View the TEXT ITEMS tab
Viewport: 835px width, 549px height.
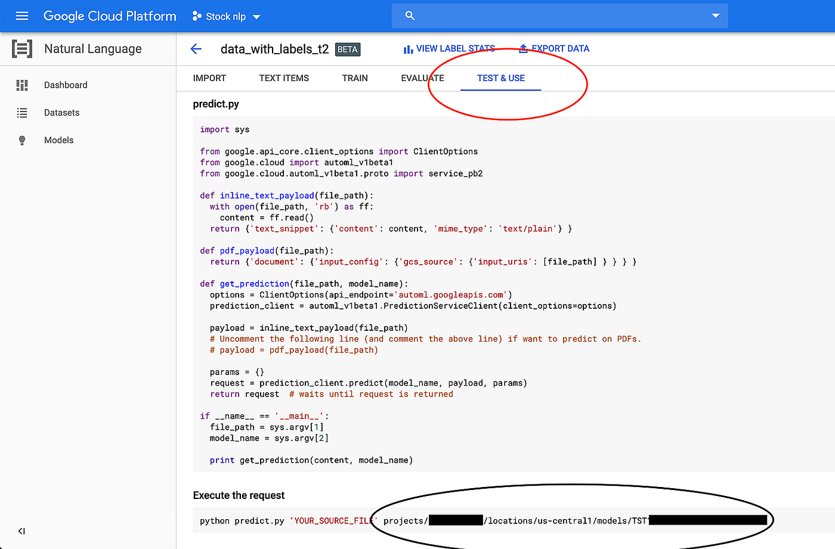pyautogui.click(x=284, y=78)
